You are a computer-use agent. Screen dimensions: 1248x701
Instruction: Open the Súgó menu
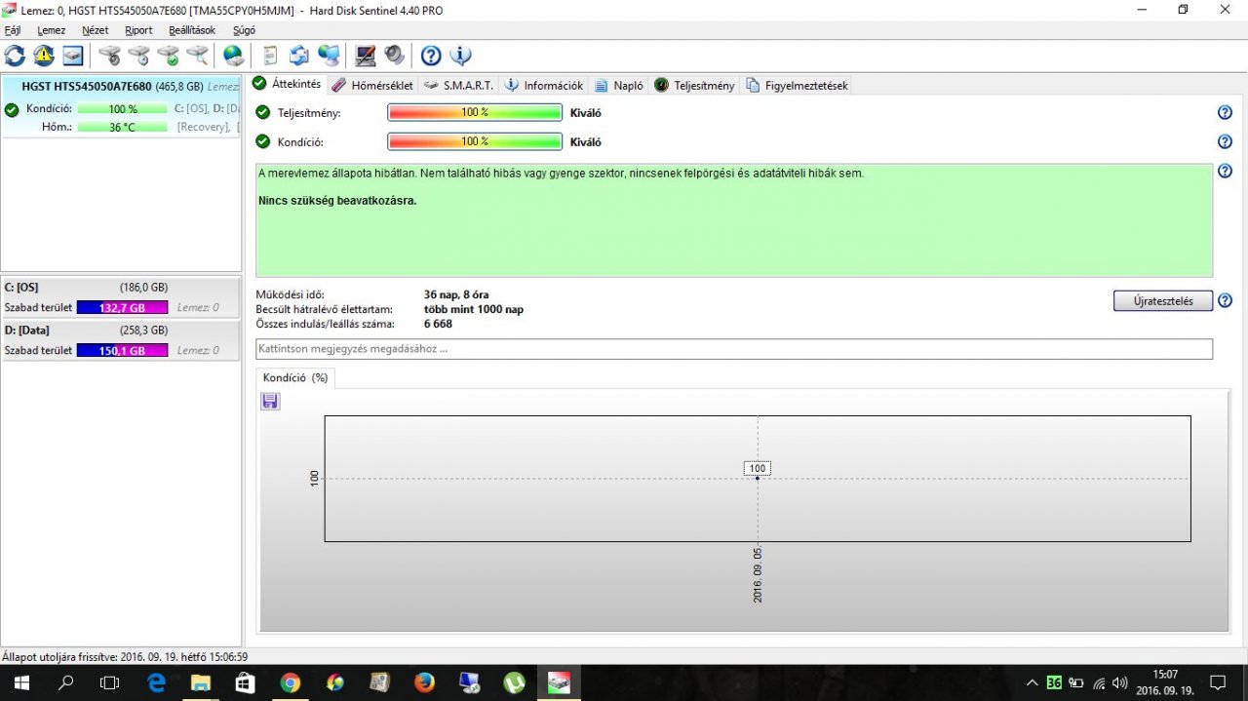pos(244,30)
